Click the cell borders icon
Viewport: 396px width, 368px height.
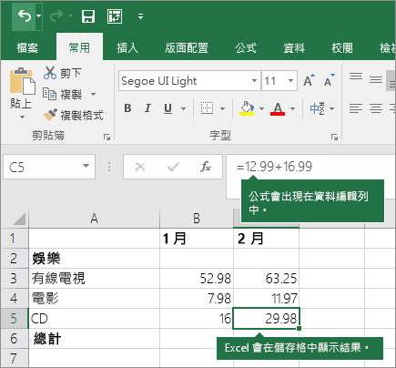(208, 108)
